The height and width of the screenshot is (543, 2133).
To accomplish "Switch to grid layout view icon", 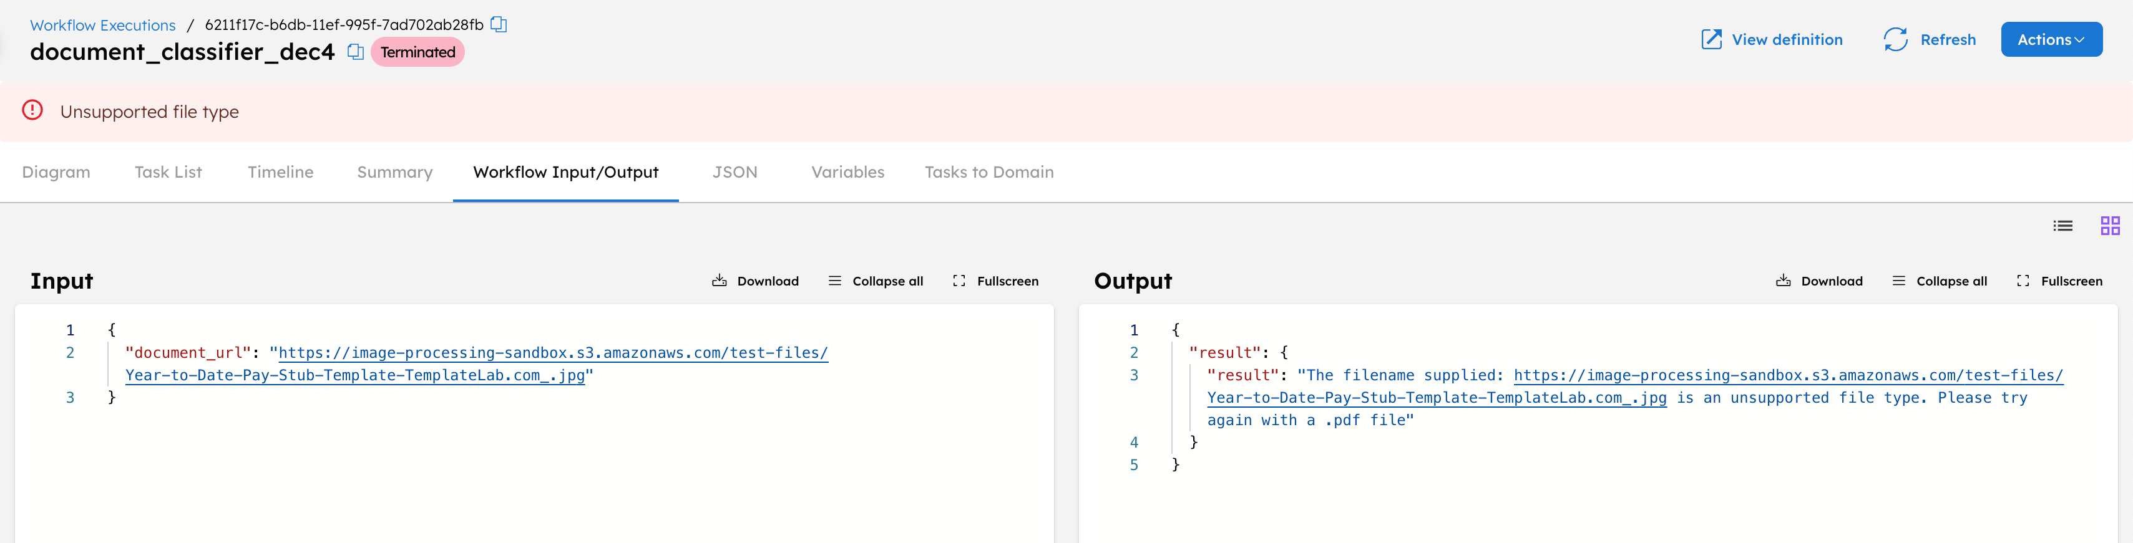I will click(x=2110, y=226).
